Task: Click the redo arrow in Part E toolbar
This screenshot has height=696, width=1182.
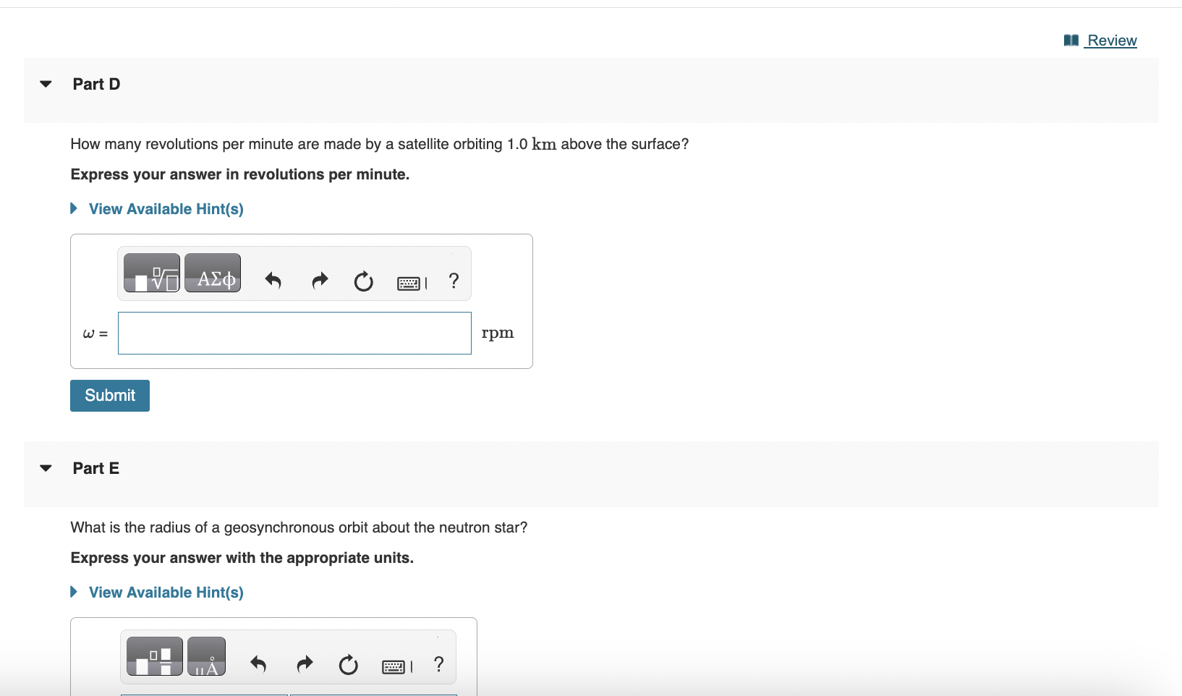Action: [x=305, y=663]
